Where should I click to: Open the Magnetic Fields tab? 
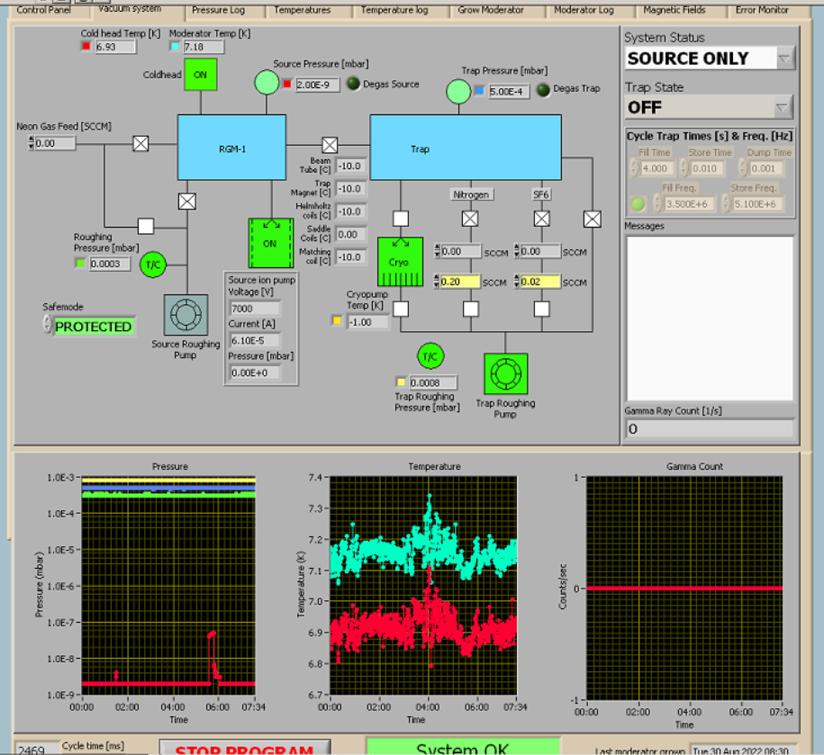pyautogui.click(x=674, y=11)
